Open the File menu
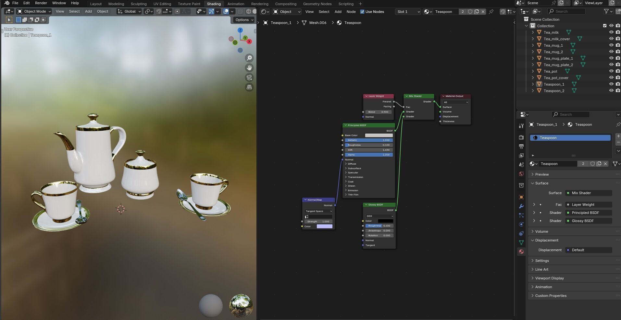 coord(15,3)
